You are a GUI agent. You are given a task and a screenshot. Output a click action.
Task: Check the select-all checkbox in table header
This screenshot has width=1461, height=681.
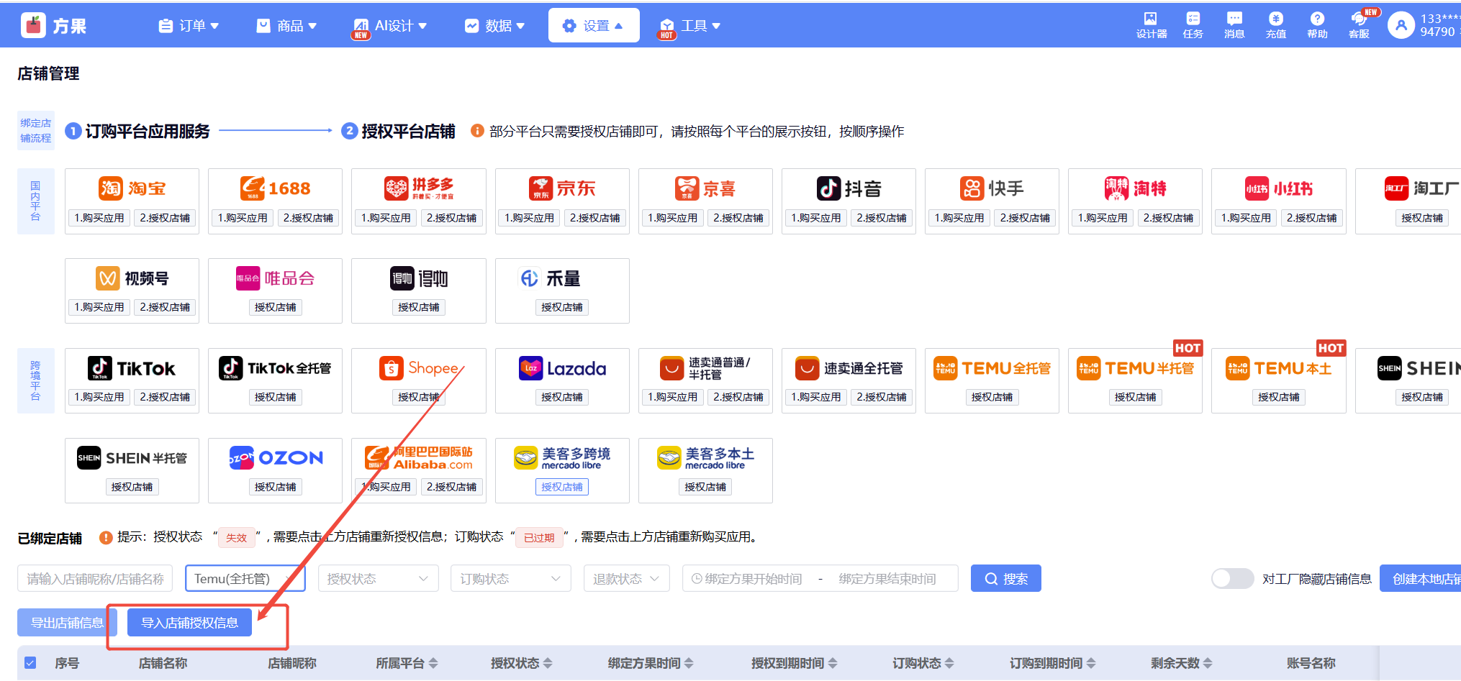(30, 663)
